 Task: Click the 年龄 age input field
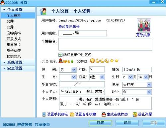97,69
